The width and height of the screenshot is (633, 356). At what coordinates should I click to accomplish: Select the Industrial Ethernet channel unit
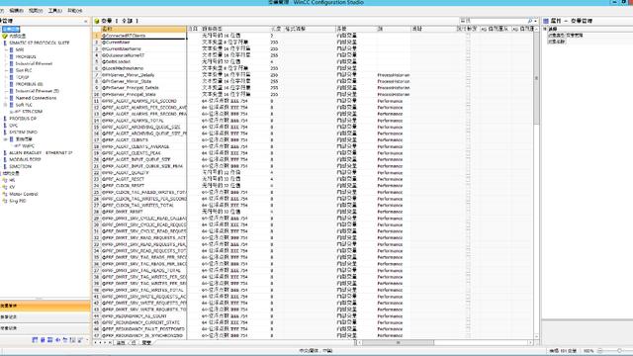(34, 63)
